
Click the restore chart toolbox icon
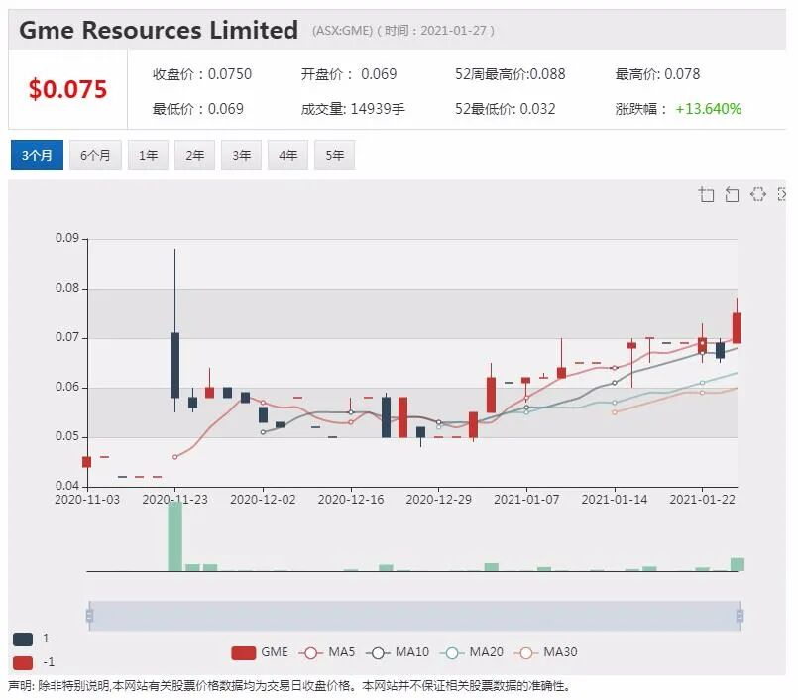tap(757, 194)
